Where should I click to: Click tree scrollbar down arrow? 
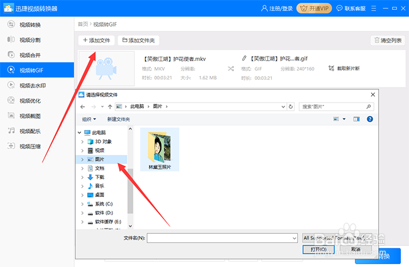130,226
